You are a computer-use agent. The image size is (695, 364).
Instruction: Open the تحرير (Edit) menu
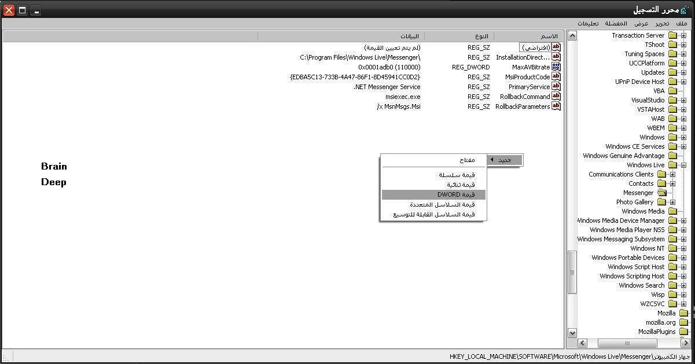662,24
